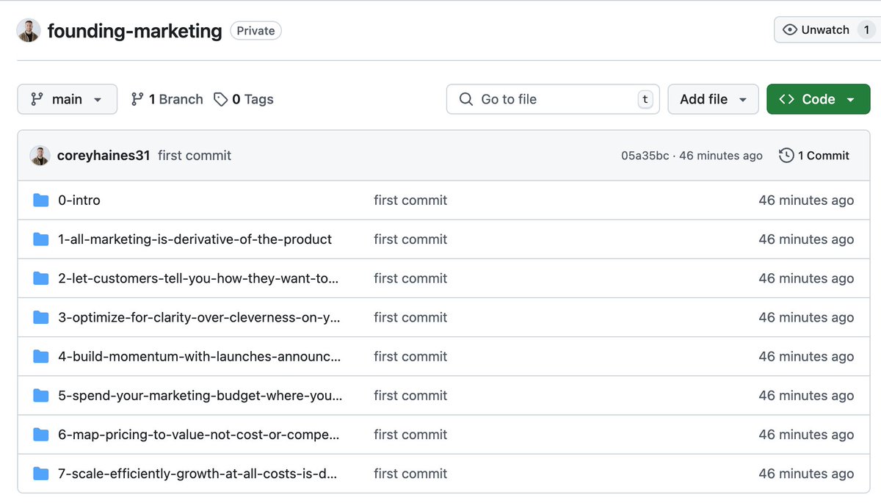Image resolution: width=881 pixels, height=503 pixels.
Task: Click 46 minutes ago in 1-all-marketing row
Action: coord(806,239)
